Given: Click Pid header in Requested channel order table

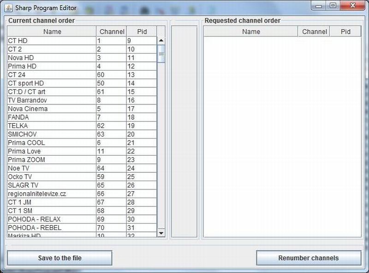Looking at the screenshot, I should (x=346, y=31).
